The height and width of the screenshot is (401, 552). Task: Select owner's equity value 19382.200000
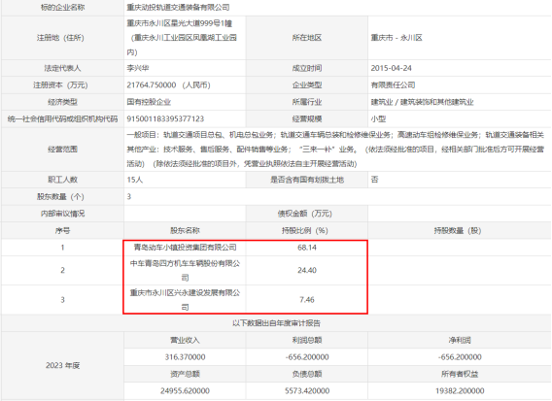(460, 390)
